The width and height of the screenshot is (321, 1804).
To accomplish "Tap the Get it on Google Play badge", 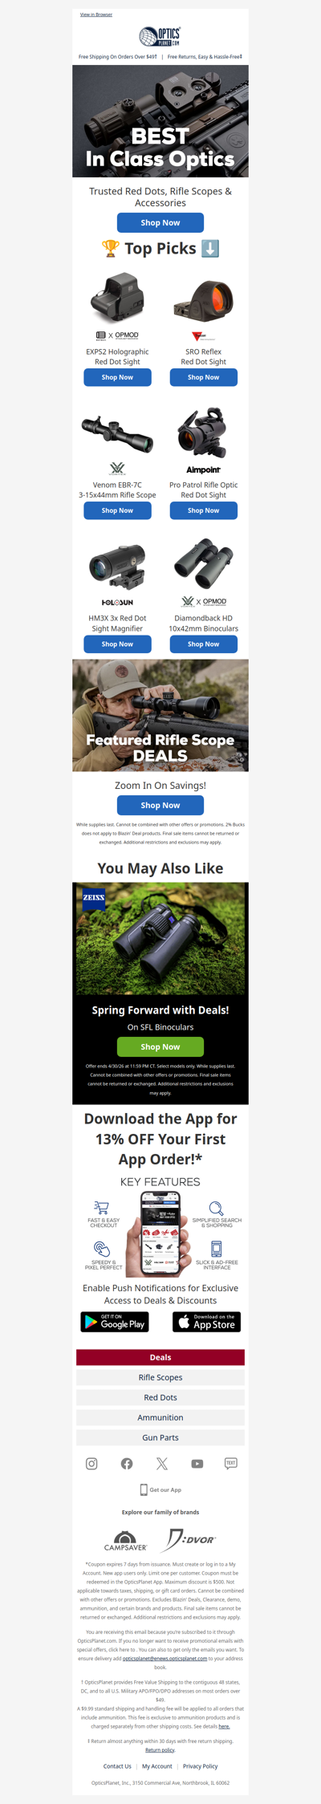I will [115, 1322].
